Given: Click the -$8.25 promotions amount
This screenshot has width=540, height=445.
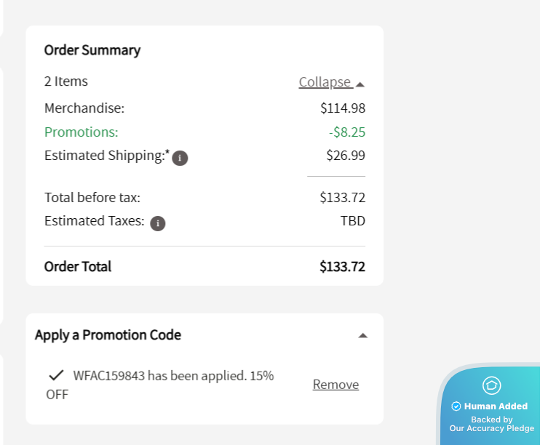Looking at the screenshot, I should tap(347, 132).
